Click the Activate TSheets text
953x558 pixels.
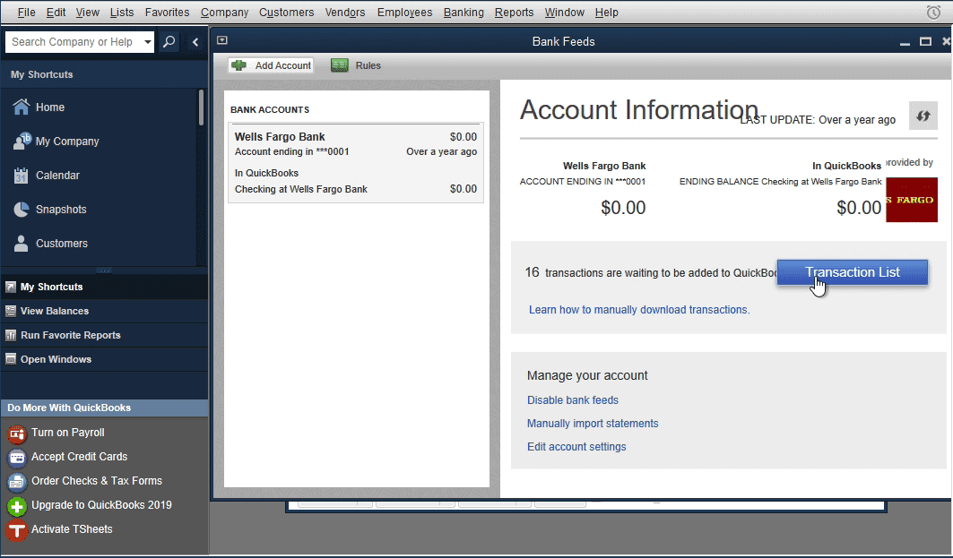tap(72, 529)
